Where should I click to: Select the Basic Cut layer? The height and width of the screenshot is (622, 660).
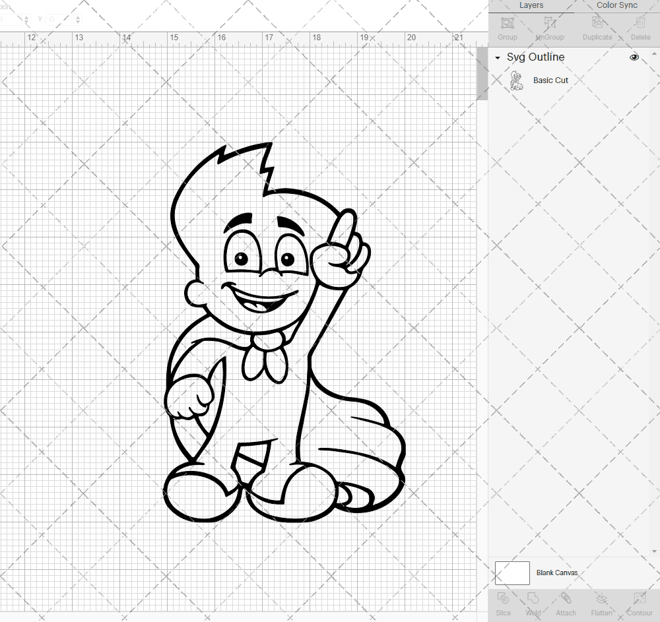[x=550, y=80]
